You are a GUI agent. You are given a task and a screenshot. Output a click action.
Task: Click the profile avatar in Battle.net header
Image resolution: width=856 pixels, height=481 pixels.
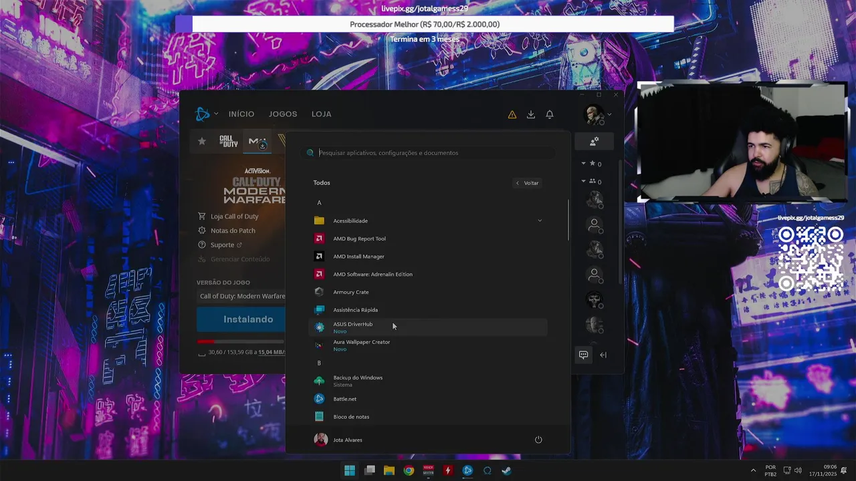[x=594, y=115]
